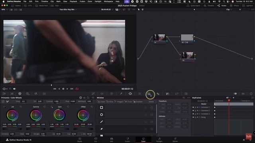Reset the Lift color wheel

(x=21, y=107)
